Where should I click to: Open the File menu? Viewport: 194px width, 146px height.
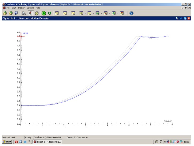[8, 8]
